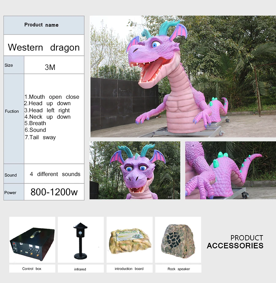This screenshot has width=276, height=283.
Task: Click the 'Power' row label
Action: click(10, 193)
